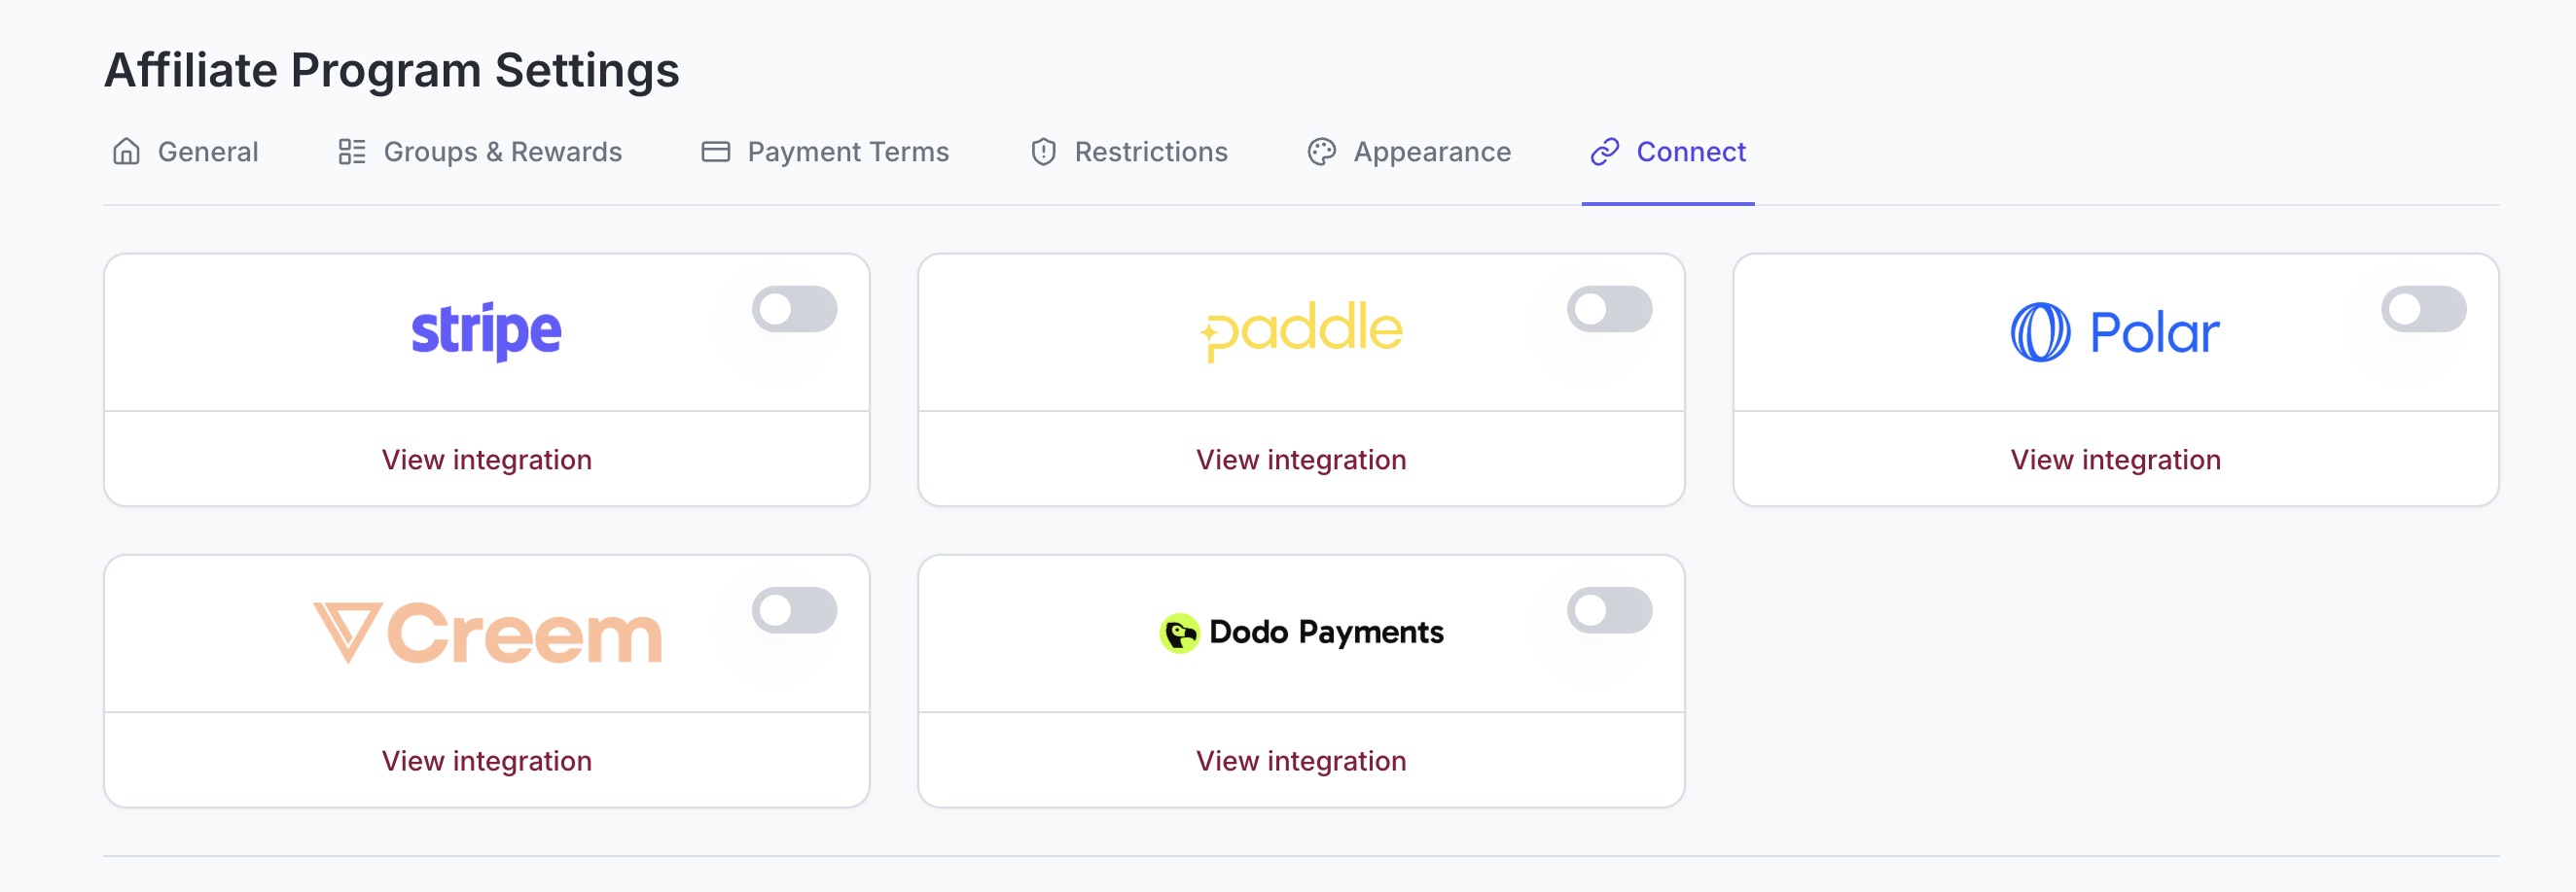The width and height of the screenshot is (2576, 892).
Task: Open View integration link under Stripe
Action: (x=486, y=460)
